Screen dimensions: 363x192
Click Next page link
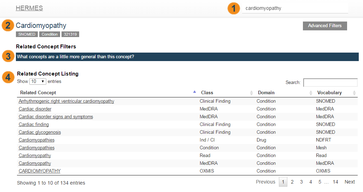coord(350,182)
